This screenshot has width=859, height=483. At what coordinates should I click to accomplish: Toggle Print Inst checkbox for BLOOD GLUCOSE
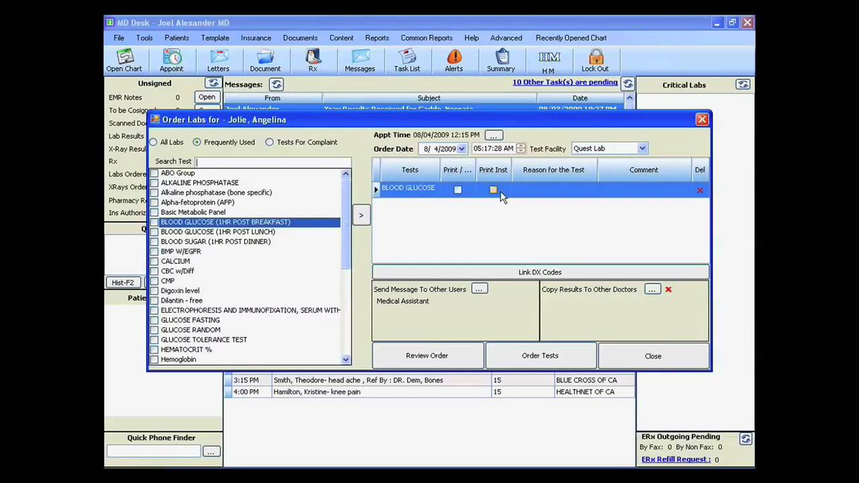pos(493,190)
